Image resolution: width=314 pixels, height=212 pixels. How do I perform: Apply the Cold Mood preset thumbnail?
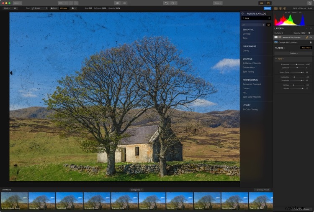[x=69, y=201]
